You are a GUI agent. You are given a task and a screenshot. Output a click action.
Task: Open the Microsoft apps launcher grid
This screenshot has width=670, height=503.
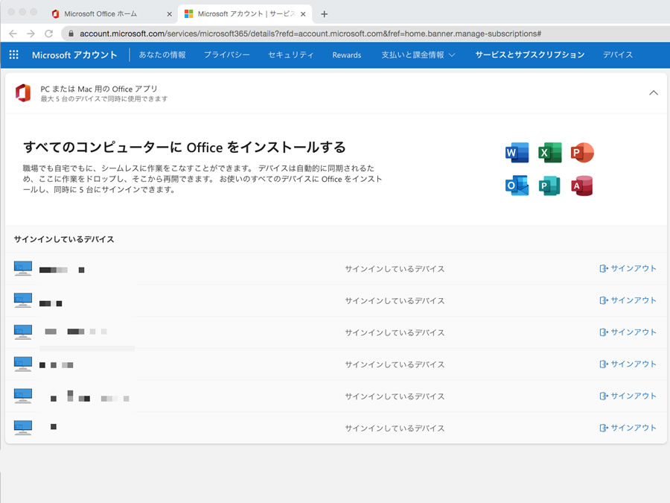click(x=13, y=54)
